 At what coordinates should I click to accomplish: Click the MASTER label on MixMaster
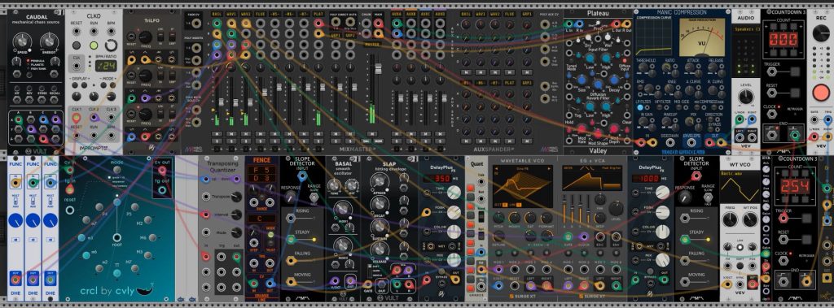click(x=371, y=44)
